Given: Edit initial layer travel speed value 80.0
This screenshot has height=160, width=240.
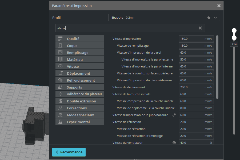Looking at the screenshot, I should pos(196,108).
